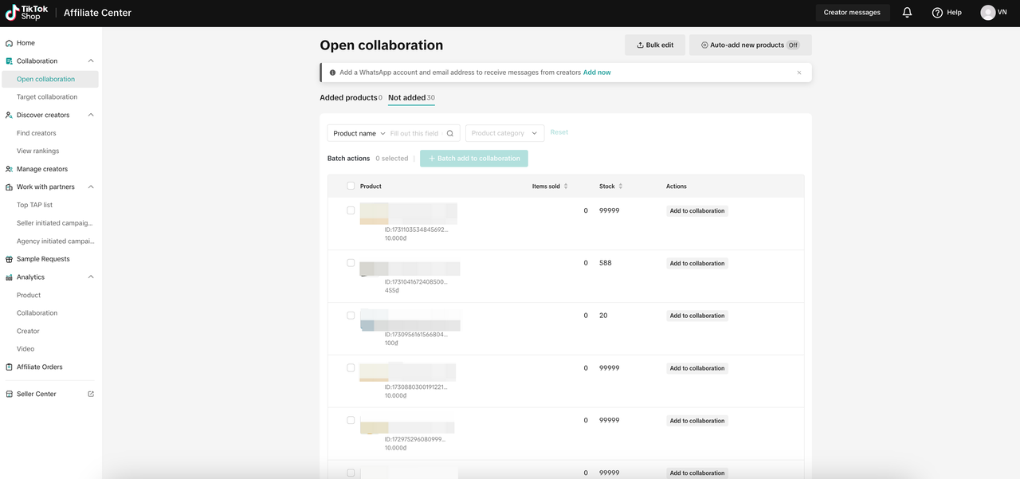Collapse the Discover creators sidebar section

coord(91,115)
